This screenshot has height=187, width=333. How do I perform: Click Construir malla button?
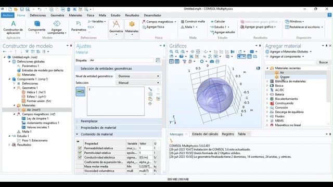point(193,21)
